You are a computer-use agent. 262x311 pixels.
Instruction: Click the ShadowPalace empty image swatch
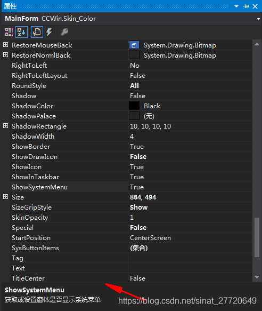[134, 116]
